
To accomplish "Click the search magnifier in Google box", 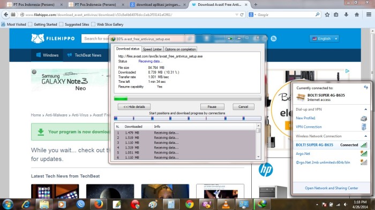I will pos(317,14).
